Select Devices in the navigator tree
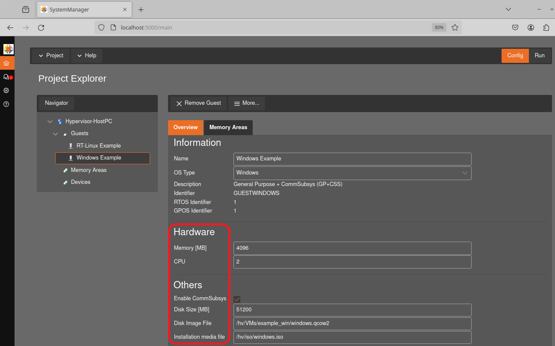 pos(80,182)
